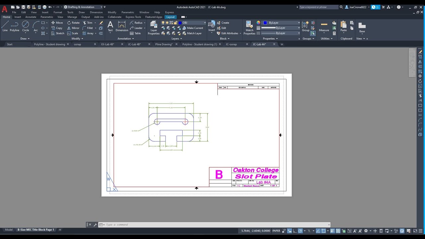Expand the Layers panel
The height and width of the screenshot is (239, 425).
point(177,39)
